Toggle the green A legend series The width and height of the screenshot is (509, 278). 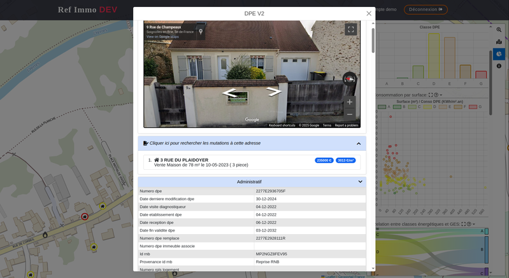click(382, 107)
